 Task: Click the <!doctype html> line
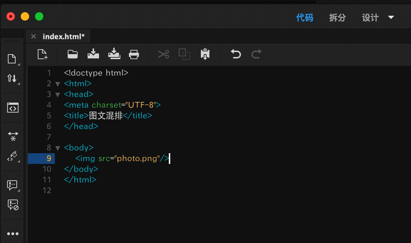click(96, 73)
